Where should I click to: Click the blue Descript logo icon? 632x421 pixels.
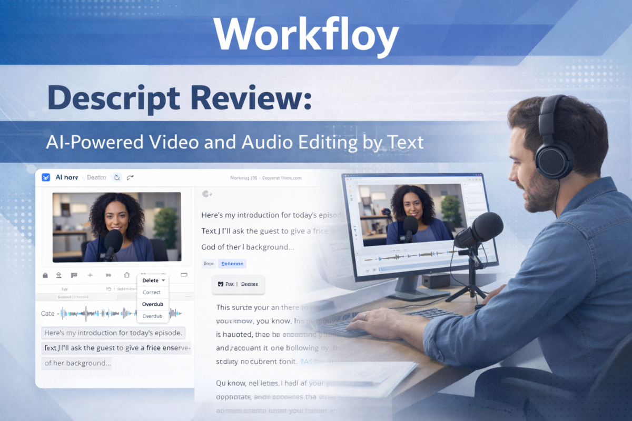(x=46, y=177)
